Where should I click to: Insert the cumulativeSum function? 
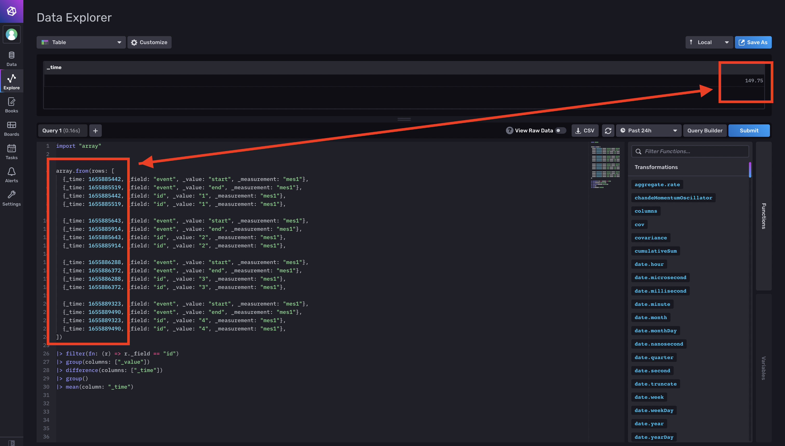[655, 251]
